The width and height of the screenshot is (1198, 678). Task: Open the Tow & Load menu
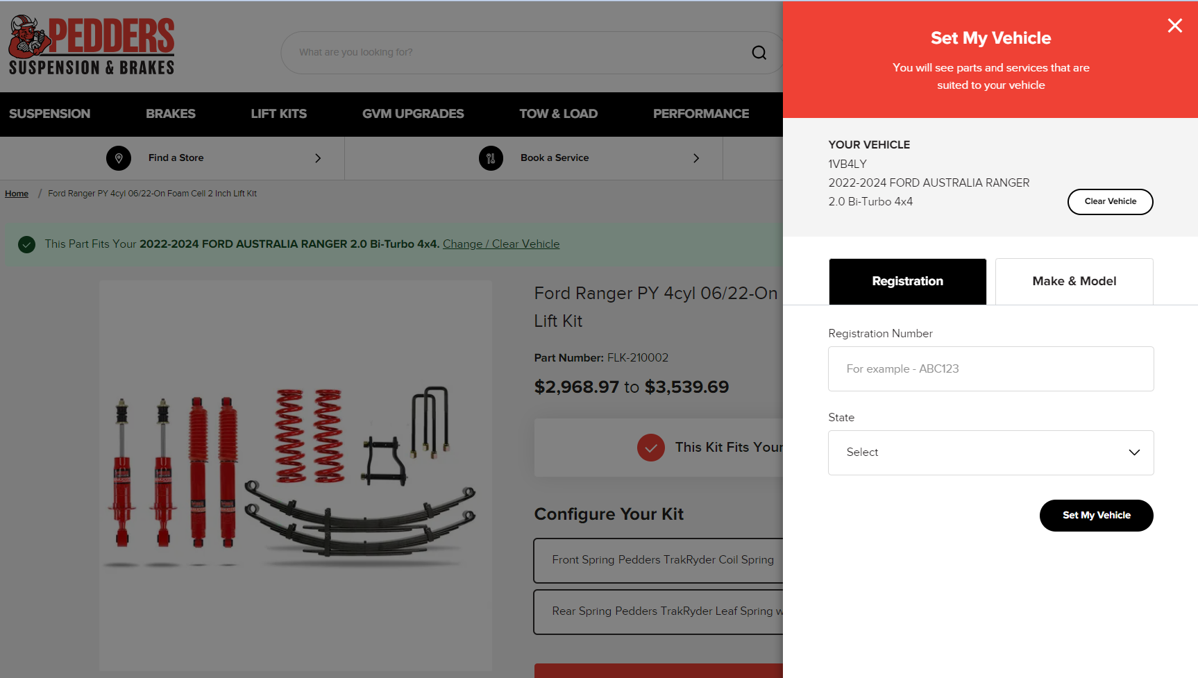pyautogui.click(x=558, y=114)
